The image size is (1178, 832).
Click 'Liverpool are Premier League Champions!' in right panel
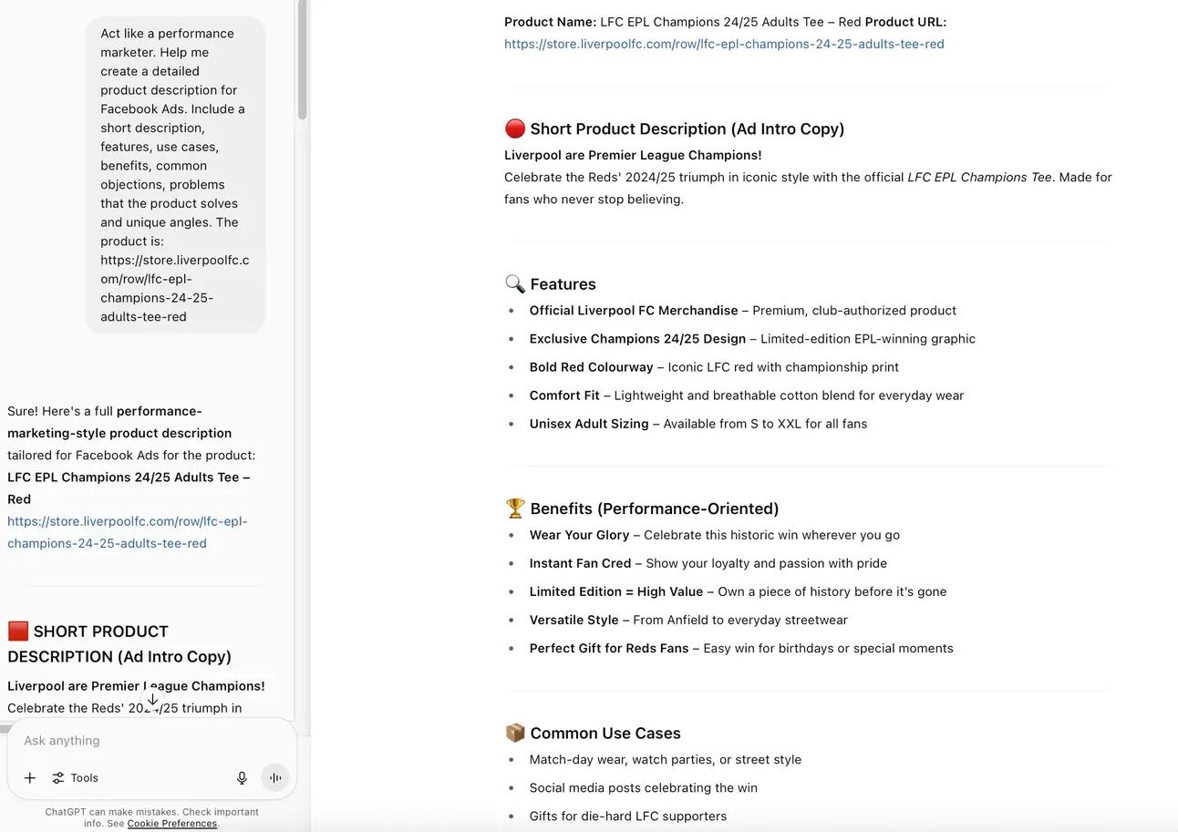coord(633,155)
